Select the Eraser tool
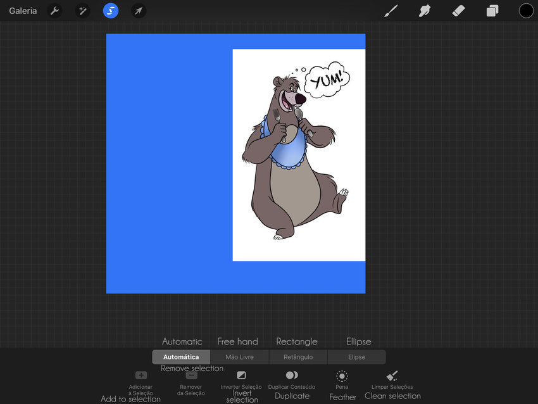This screenshot has height=404, width=538. coord(458,11)
